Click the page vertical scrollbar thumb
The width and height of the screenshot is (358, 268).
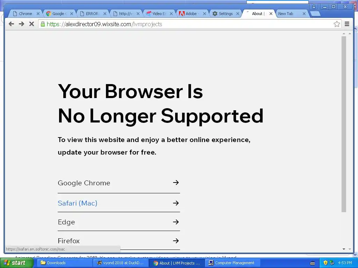click(344, 124)
